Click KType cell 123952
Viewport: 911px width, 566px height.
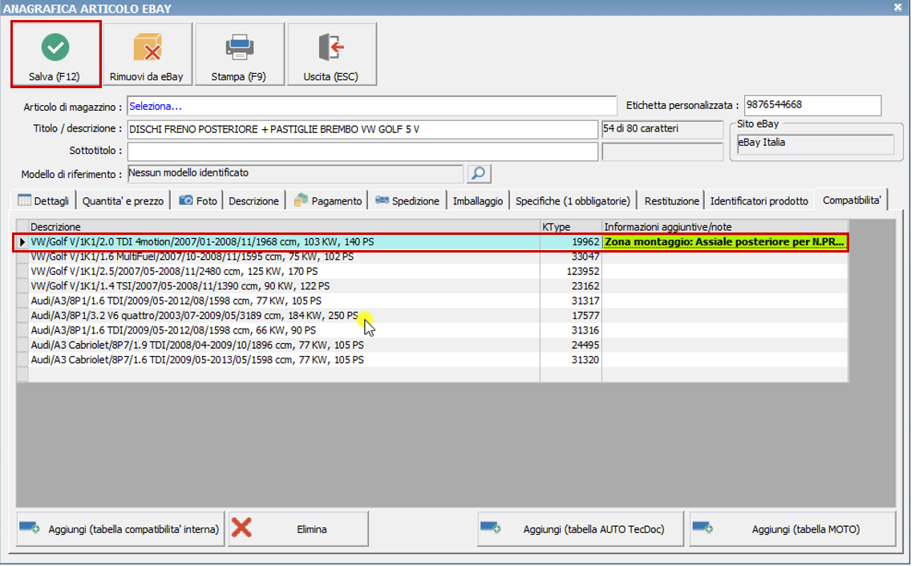(570, 272)
